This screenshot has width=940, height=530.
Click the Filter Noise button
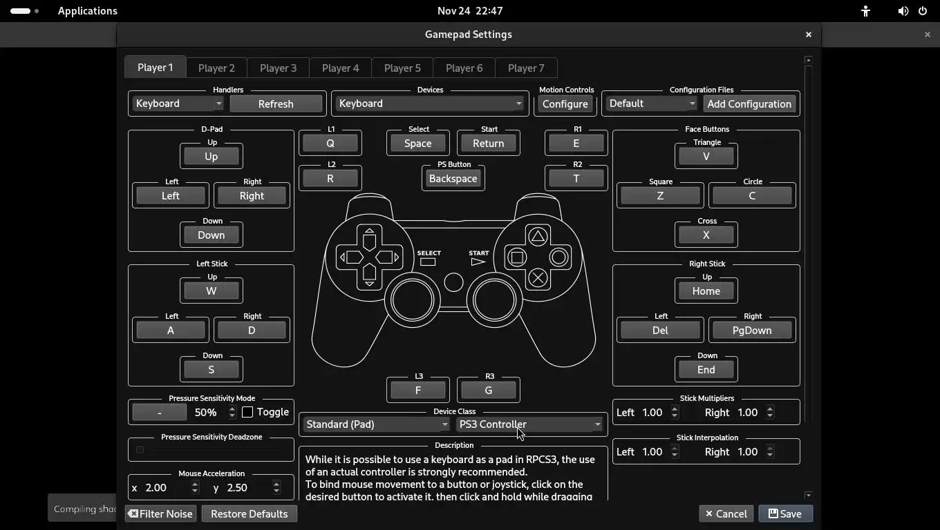(x=160, y=514)
